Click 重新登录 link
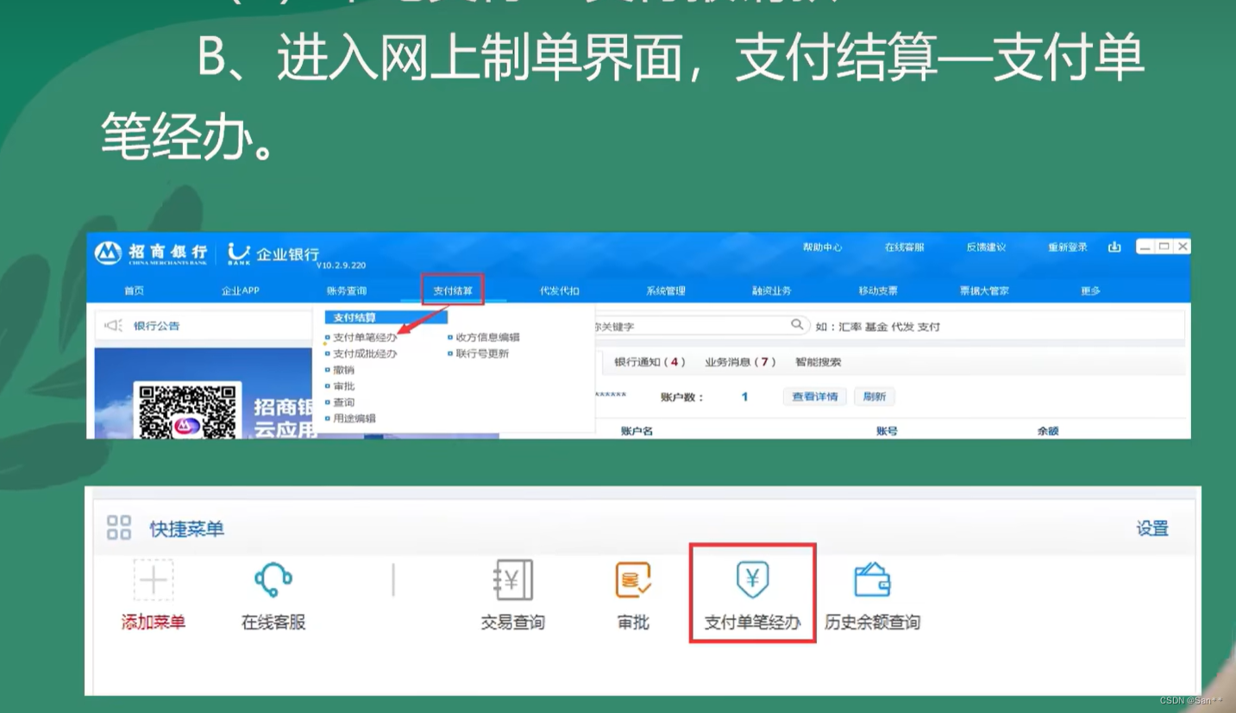The height and width of the screenshot is (713, 1236). 1068,247
